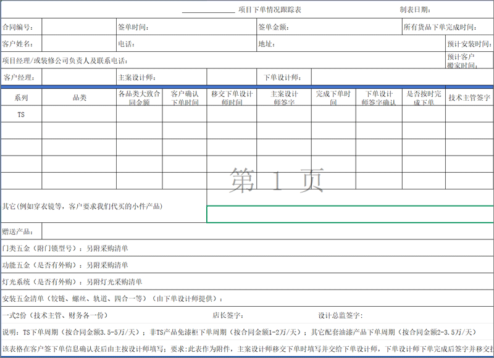Select the 签单时间 cell
The image size is (494, 358).
click(x=185, y=28)
